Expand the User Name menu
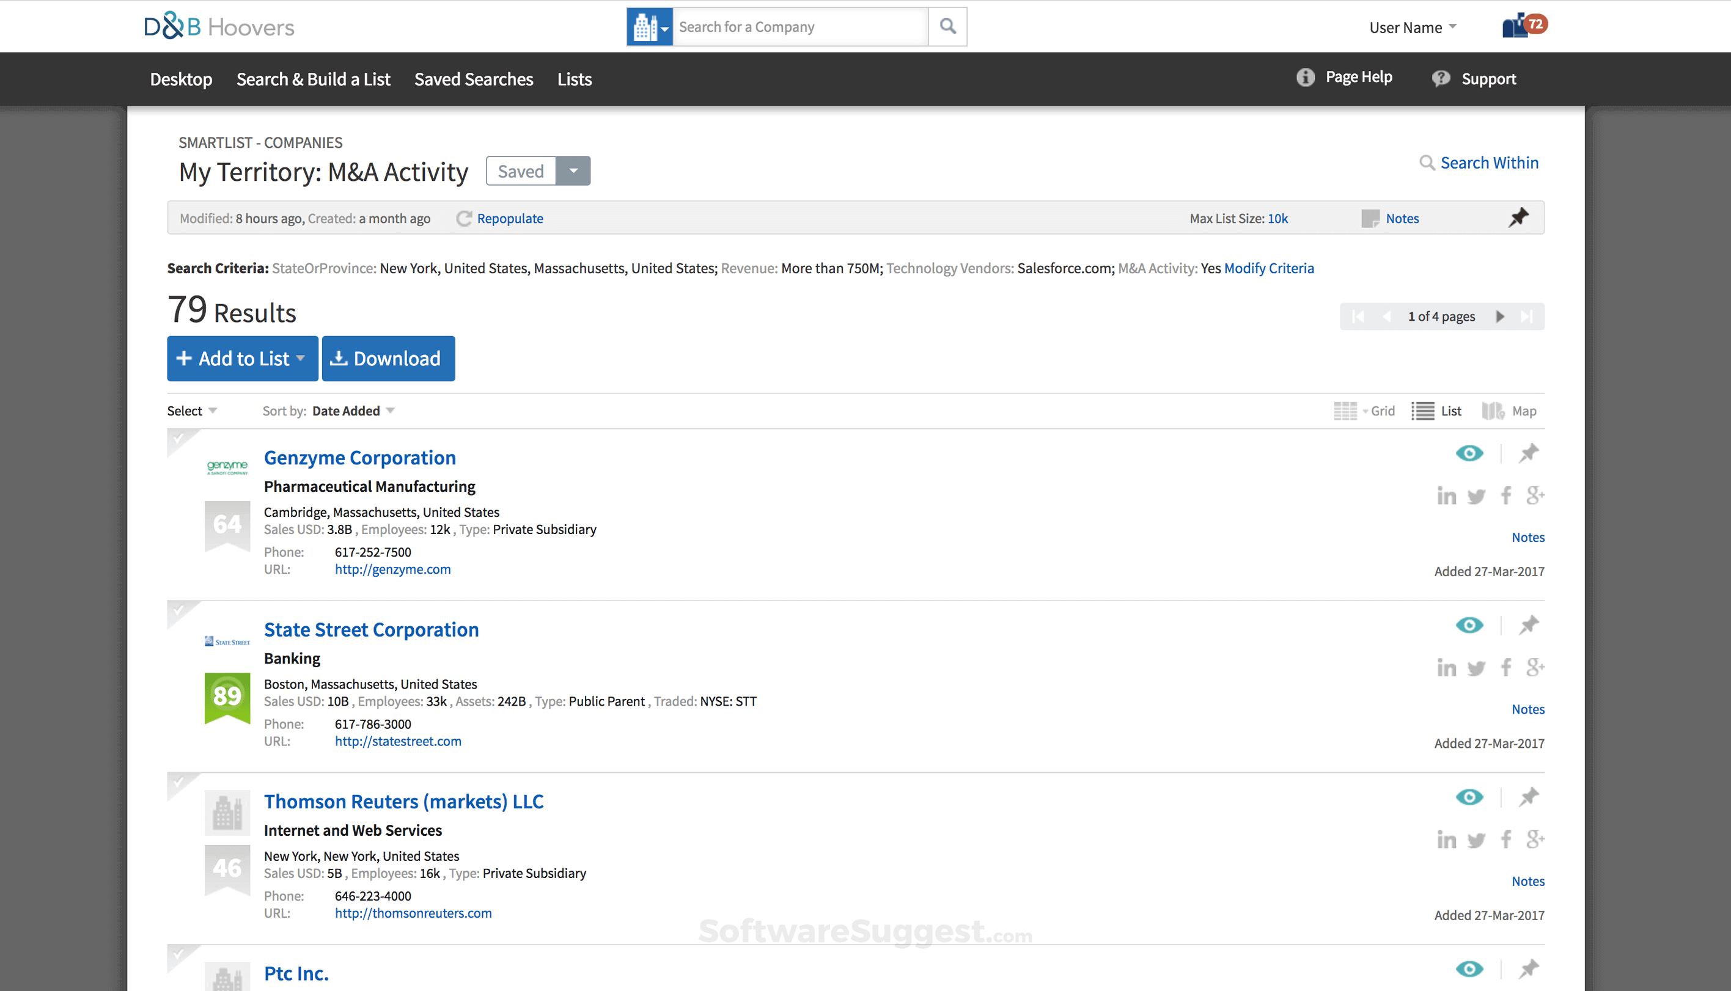 (x=1413, y=27)
